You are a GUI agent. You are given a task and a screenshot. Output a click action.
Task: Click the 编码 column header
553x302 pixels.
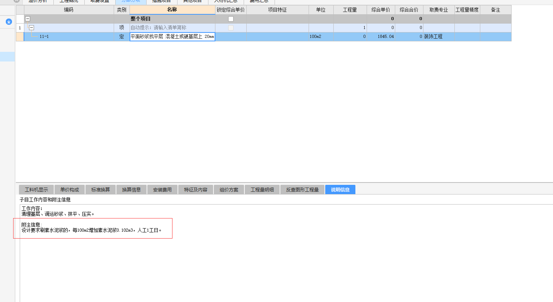[x=69, y=10]
